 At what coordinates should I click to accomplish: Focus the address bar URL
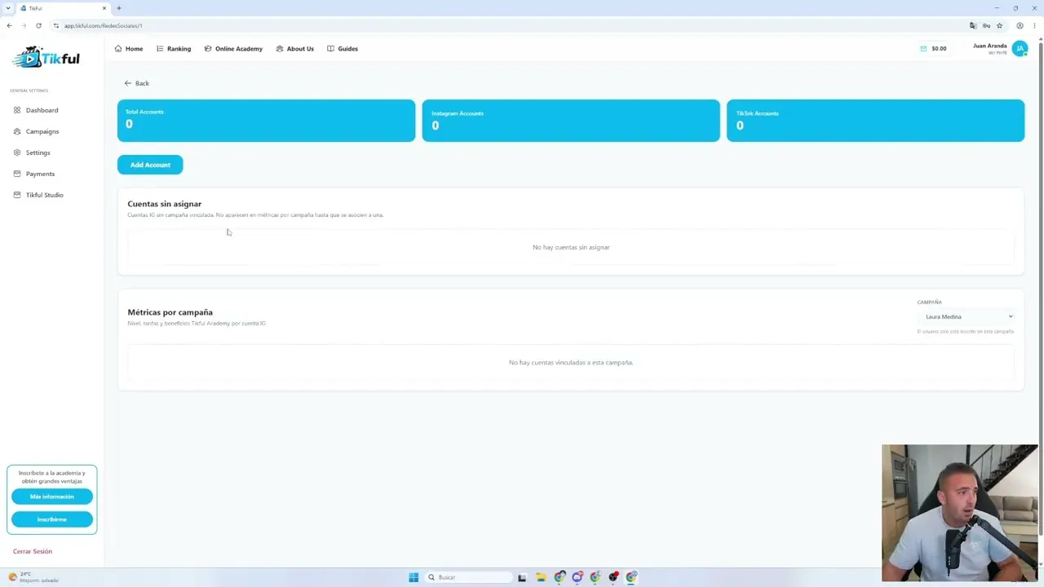104,25
